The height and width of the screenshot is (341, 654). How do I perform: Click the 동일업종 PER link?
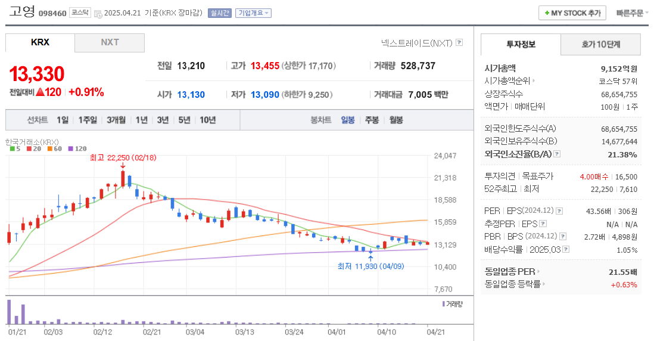click(510, 272)
